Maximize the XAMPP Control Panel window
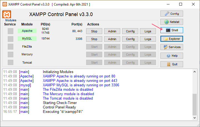Image resolution: width=200 pixels, height=127 pixels. coord(181,4)
